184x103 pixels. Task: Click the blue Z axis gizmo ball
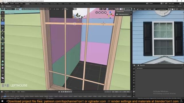[x=110, y=12]
